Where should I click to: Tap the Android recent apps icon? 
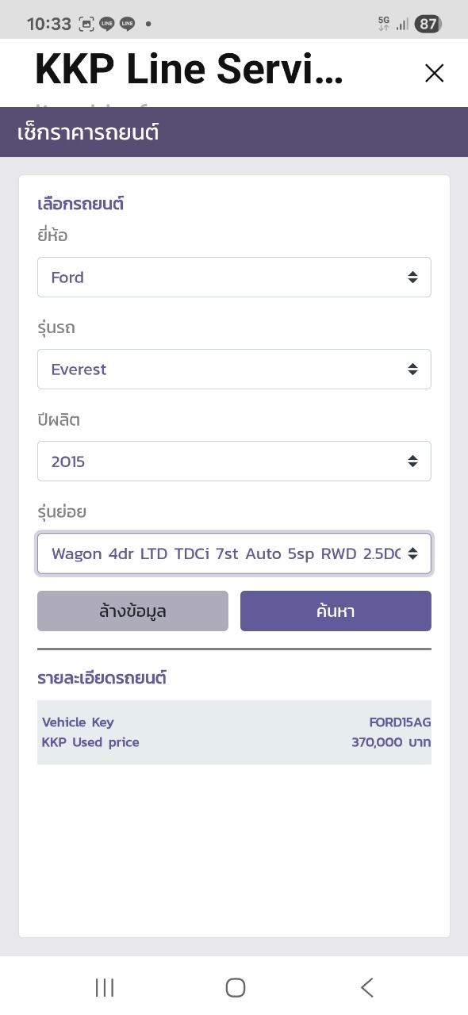point(105,987)
